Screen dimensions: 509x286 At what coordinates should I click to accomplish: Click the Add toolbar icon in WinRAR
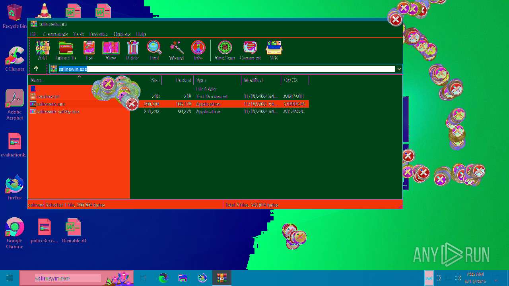pyautogui.click(x=43, y=50)
